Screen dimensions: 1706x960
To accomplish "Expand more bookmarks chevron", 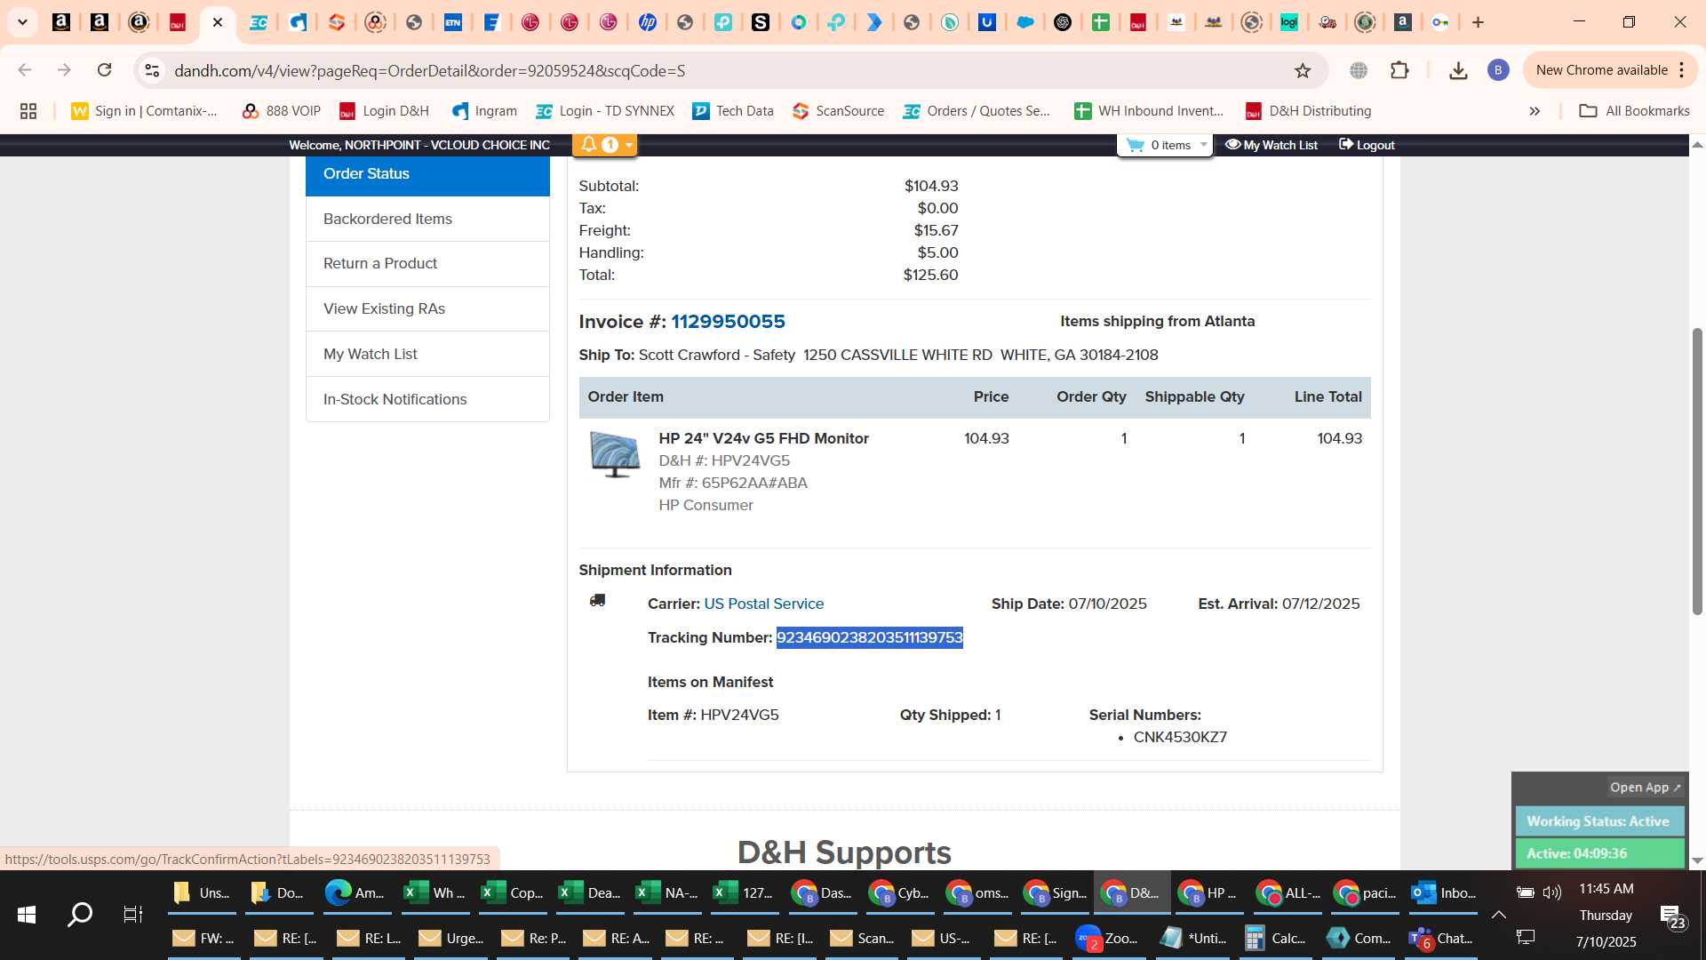I will 1535,111.
